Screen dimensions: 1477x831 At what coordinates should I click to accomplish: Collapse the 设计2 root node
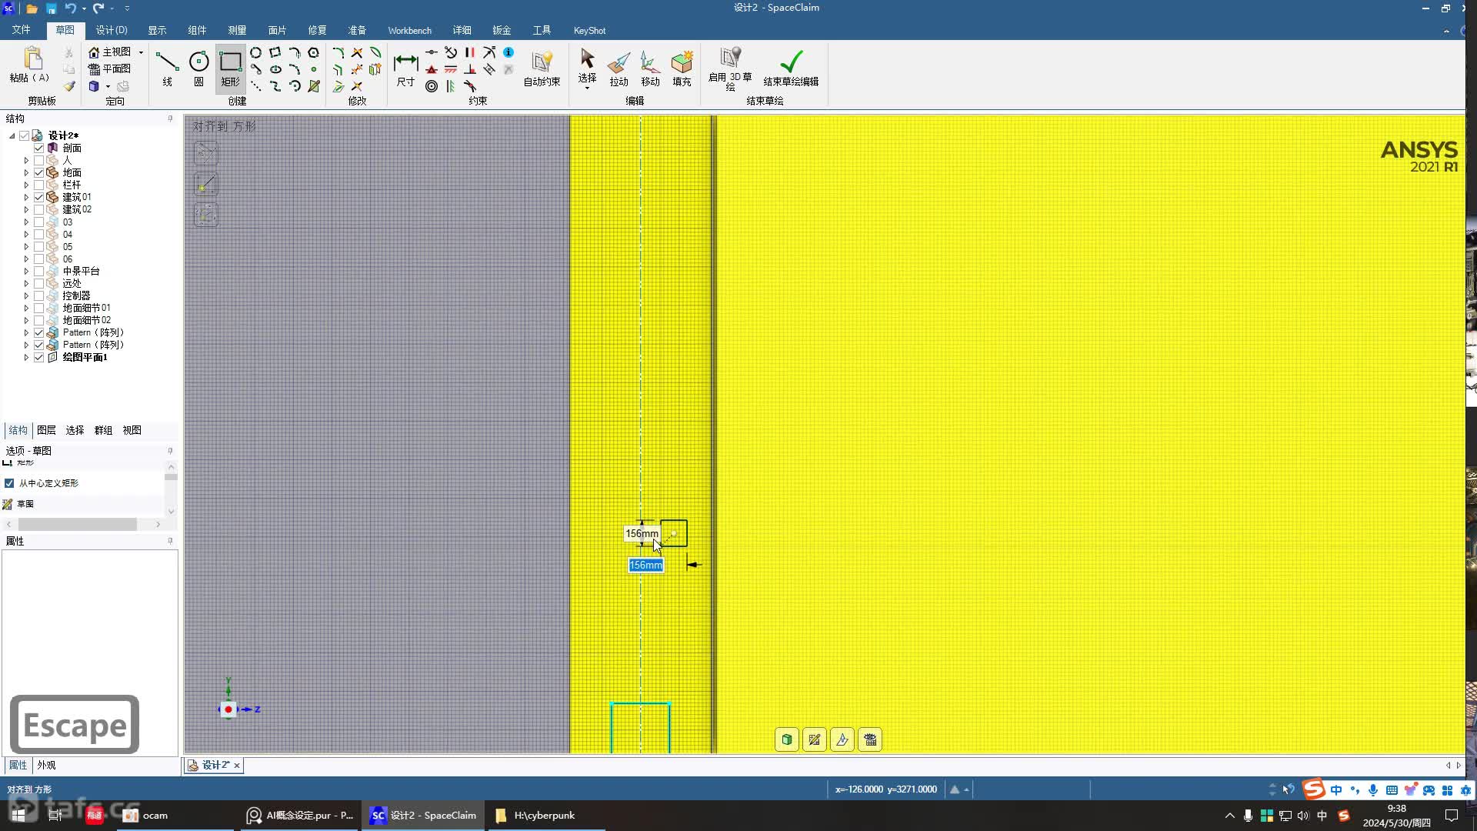tap(12, 135)
